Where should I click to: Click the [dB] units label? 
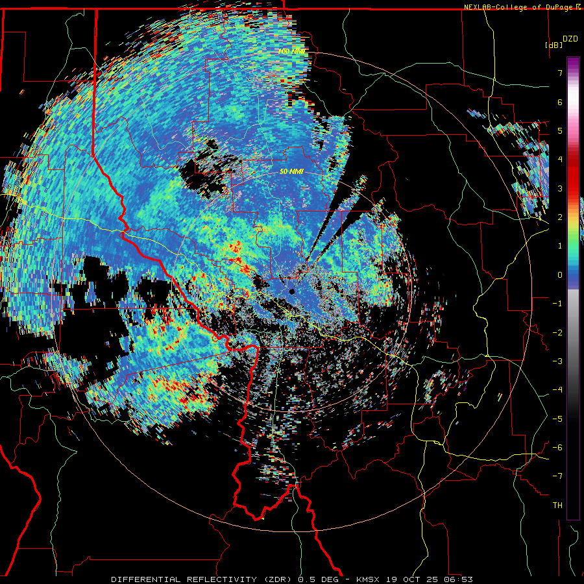554,45
